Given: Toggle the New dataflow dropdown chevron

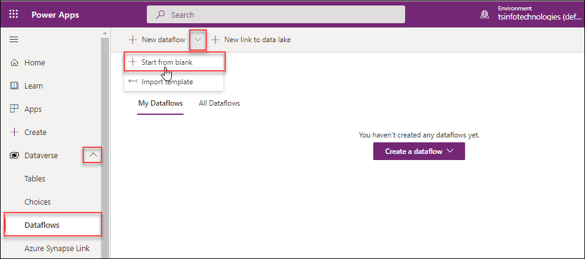Looking at the screenshot, I should pos(198,40).
